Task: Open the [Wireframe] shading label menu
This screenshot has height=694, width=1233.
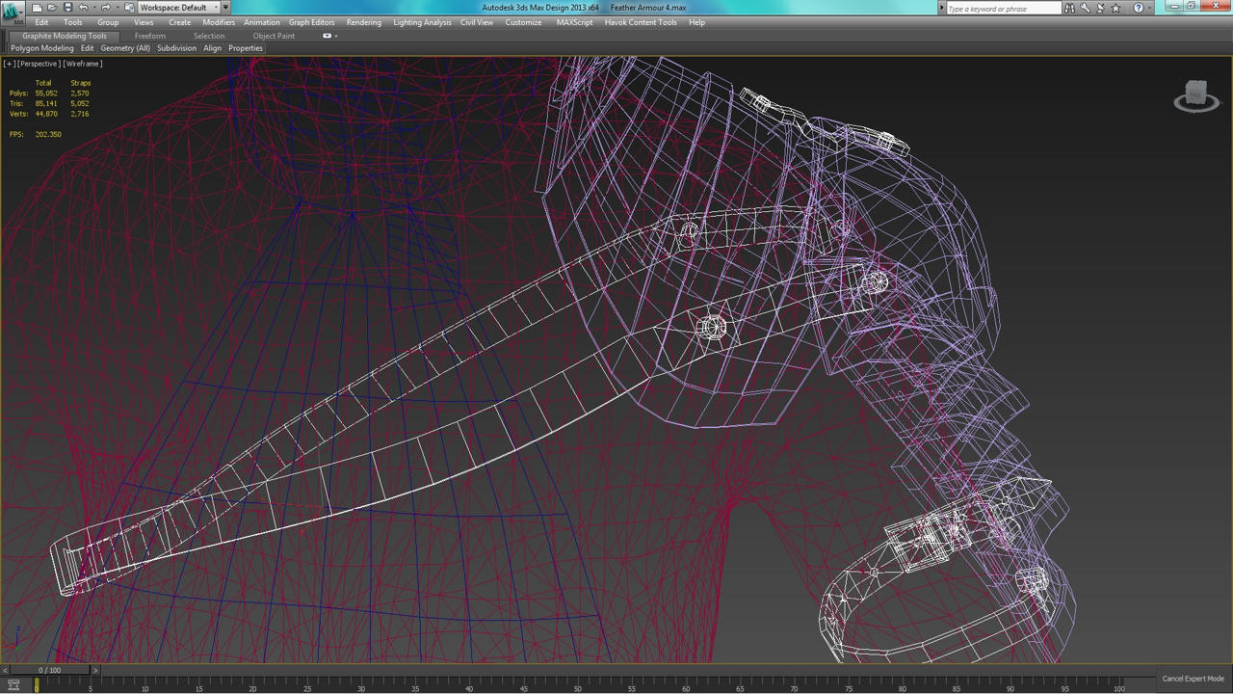Action: 83,64
